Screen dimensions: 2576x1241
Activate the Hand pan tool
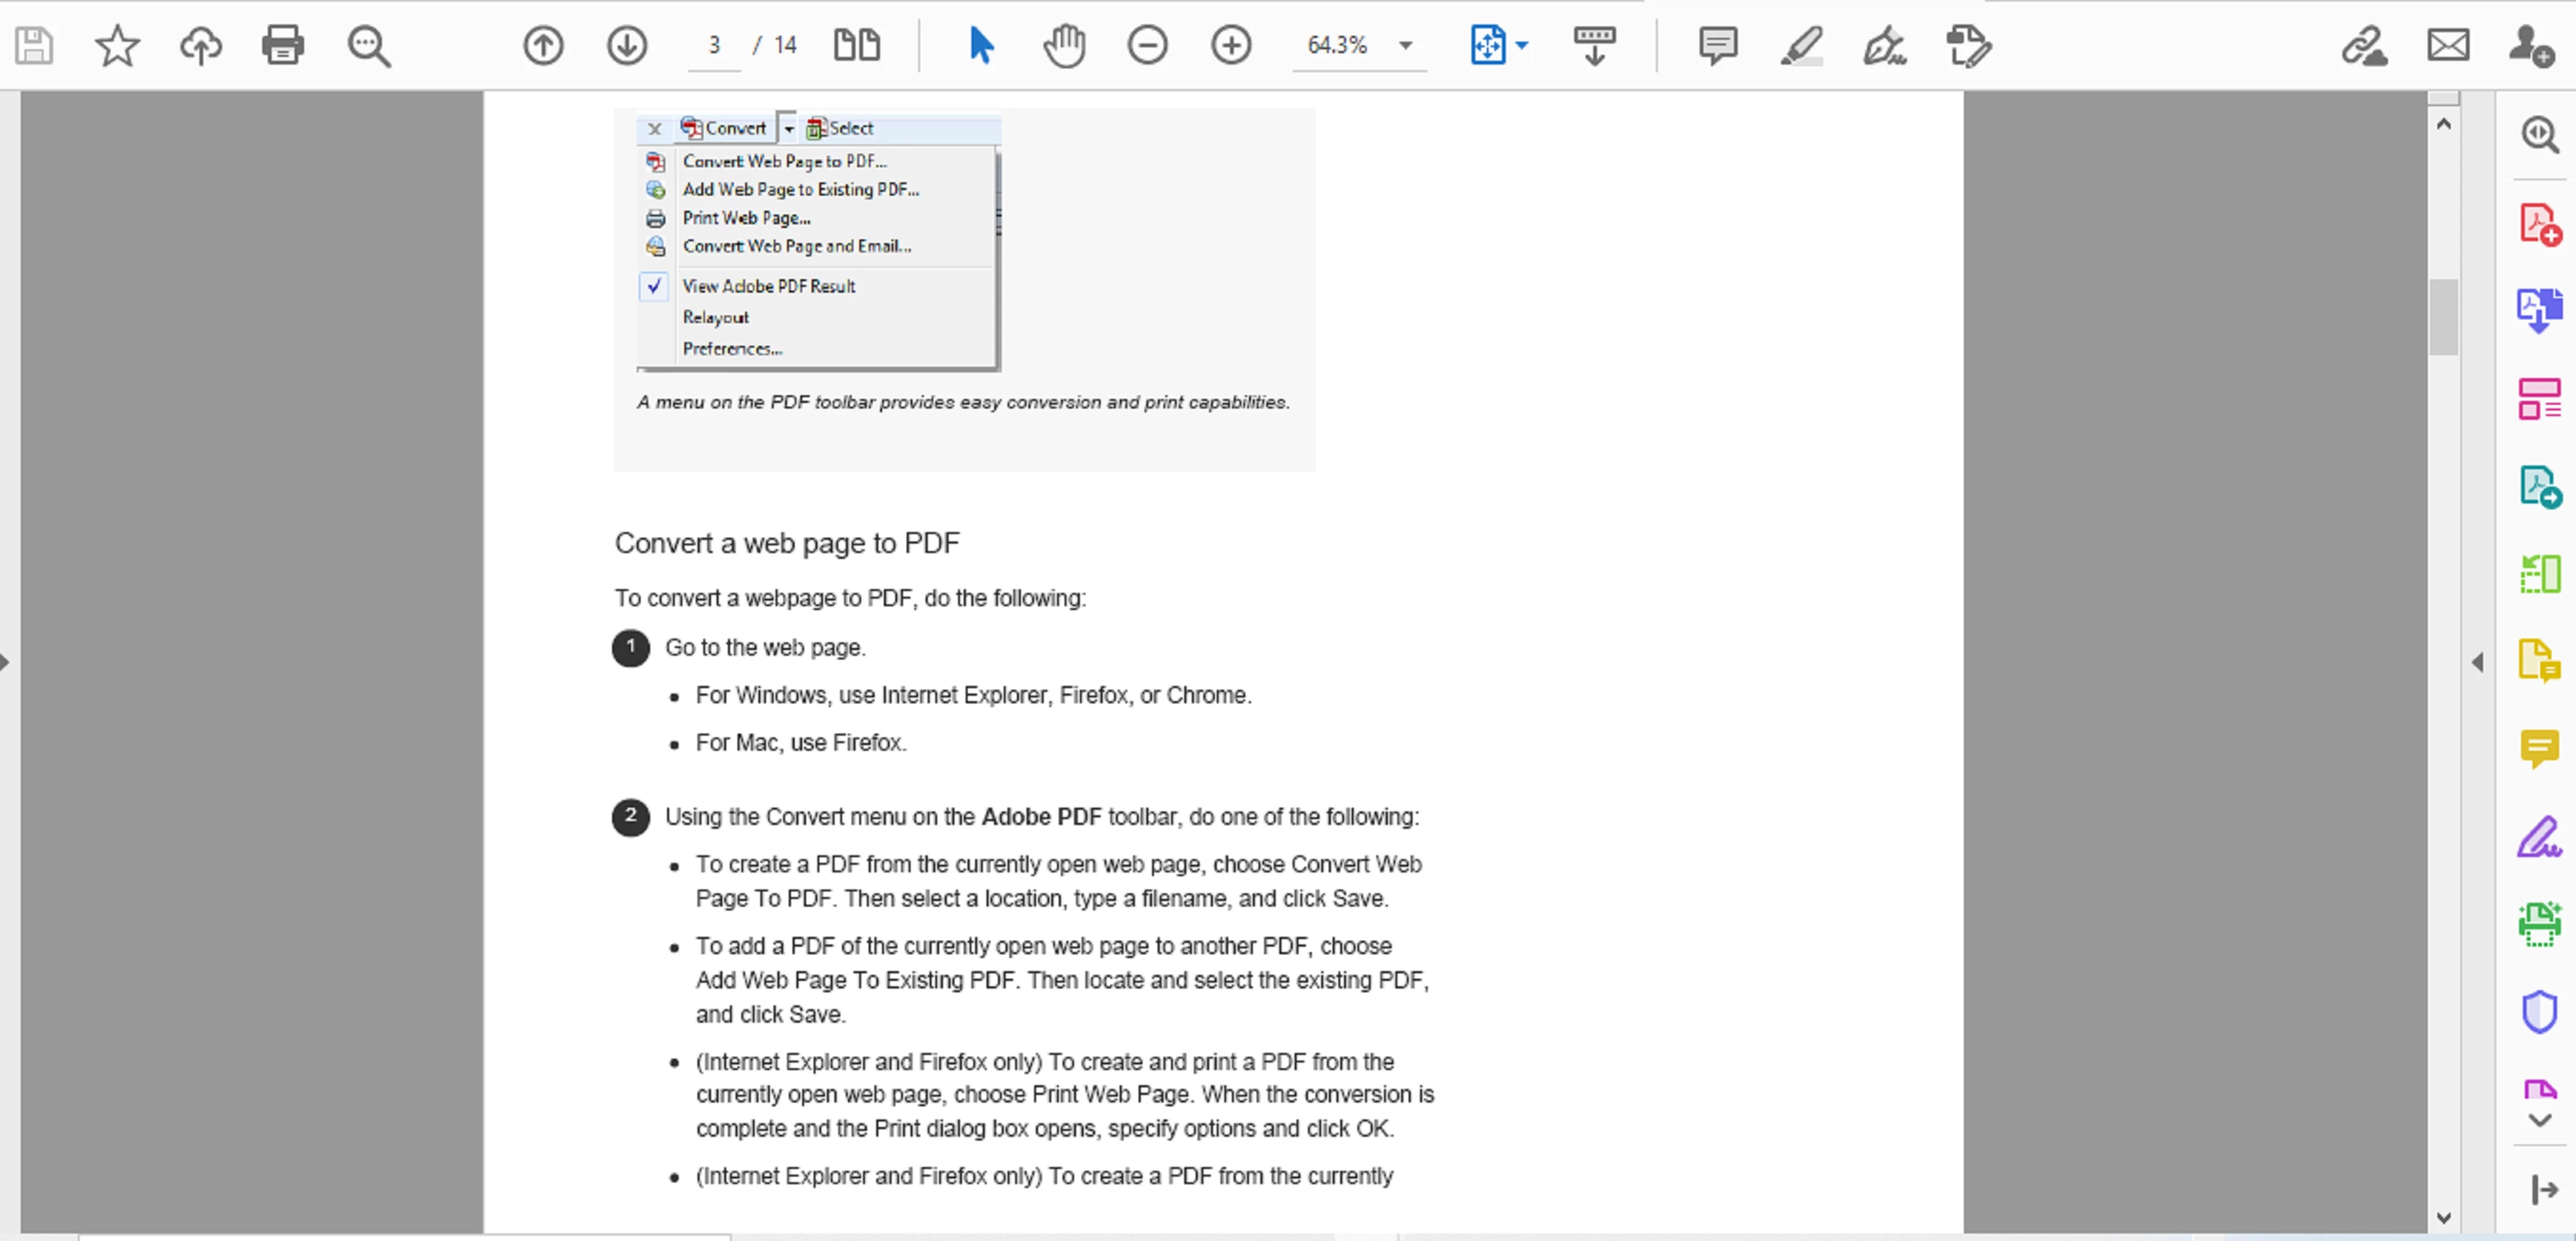tap(1064, 45)
